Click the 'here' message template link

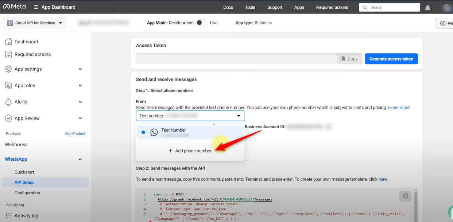(383, 179)
